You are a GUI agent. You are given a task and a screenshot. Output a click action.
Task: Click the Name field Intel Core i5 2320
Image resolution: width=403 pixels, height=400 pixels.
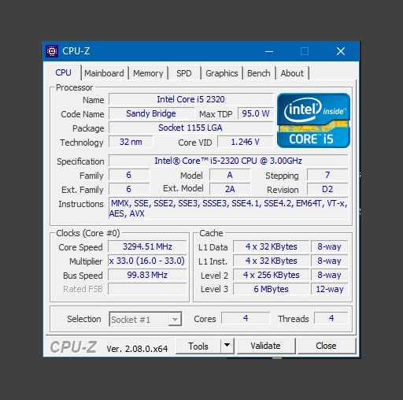[x=190, y=99]
